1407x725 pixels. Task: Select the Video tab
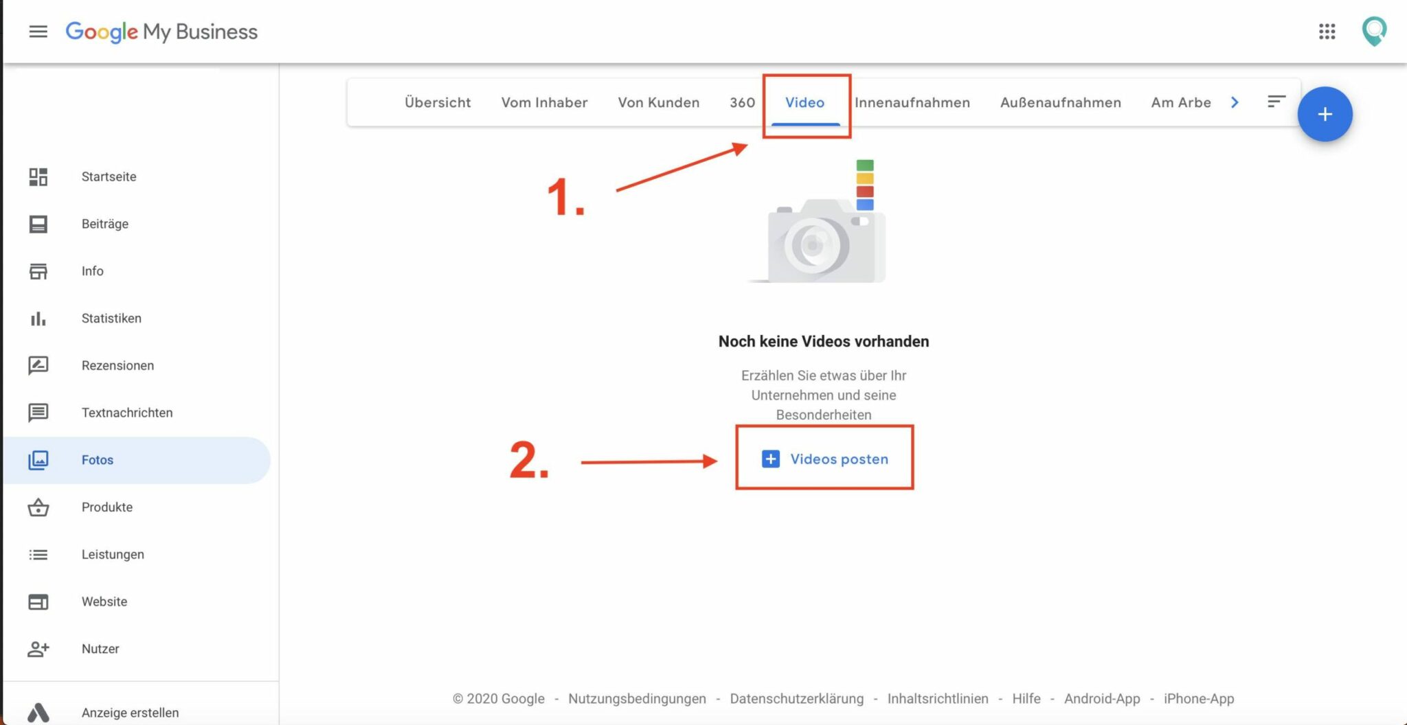[804, 102]
